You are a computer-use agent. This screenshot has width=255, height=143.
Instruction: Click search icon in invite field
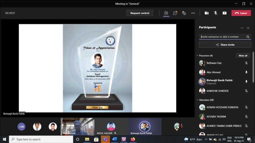point(248,37)
